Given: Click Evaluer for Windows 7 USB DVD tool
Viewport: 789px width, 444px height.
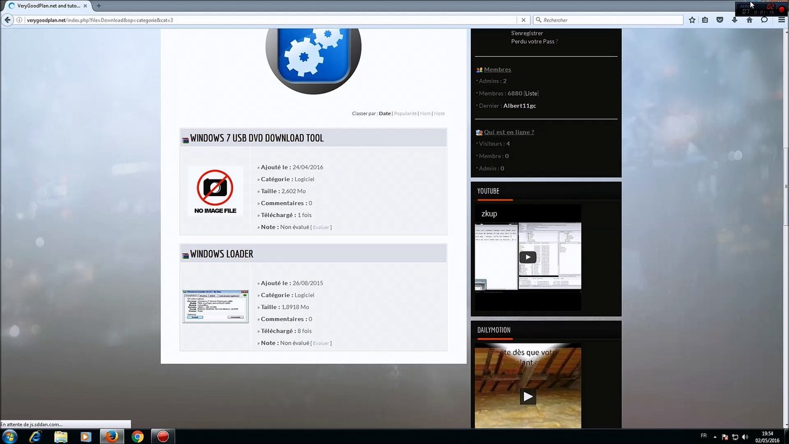Looking at the screenshot, I should click(321, 228).
